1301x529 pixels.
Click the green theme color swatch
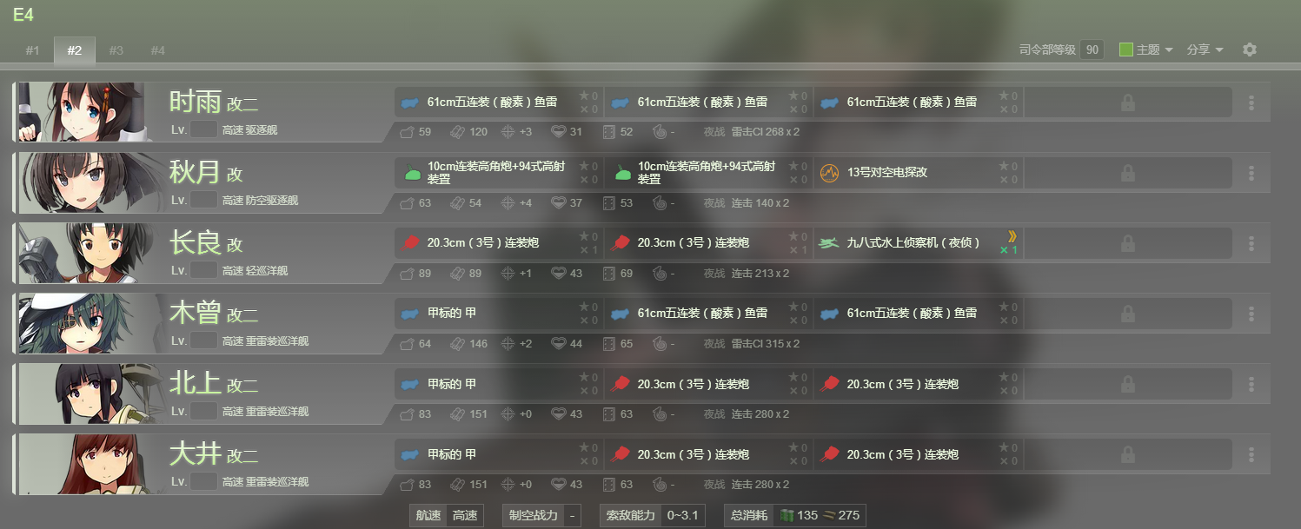coord(1126,50)
